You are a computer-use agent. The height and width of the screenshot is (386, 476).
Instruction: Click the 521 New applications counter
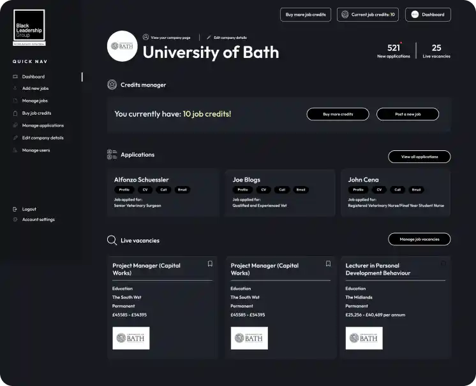click(x=394, y=50)
